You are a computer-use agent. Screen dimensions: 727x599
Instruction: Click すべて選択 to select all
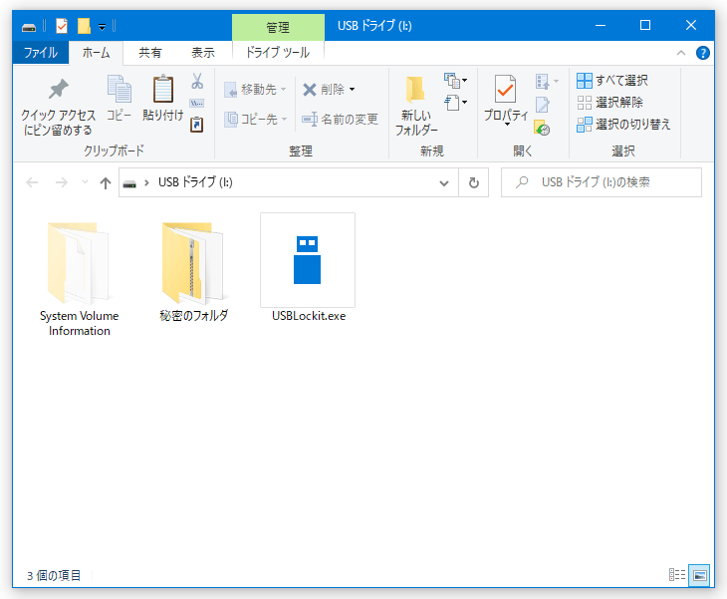612,81
